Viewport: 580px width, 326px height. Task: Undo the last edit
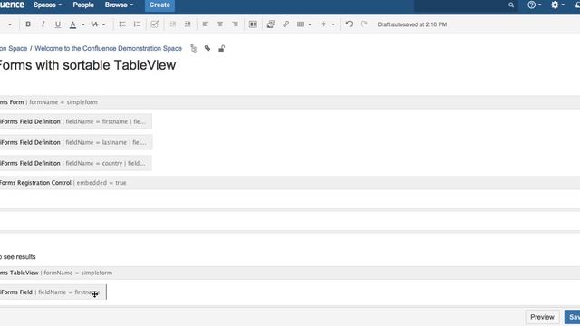349,24
